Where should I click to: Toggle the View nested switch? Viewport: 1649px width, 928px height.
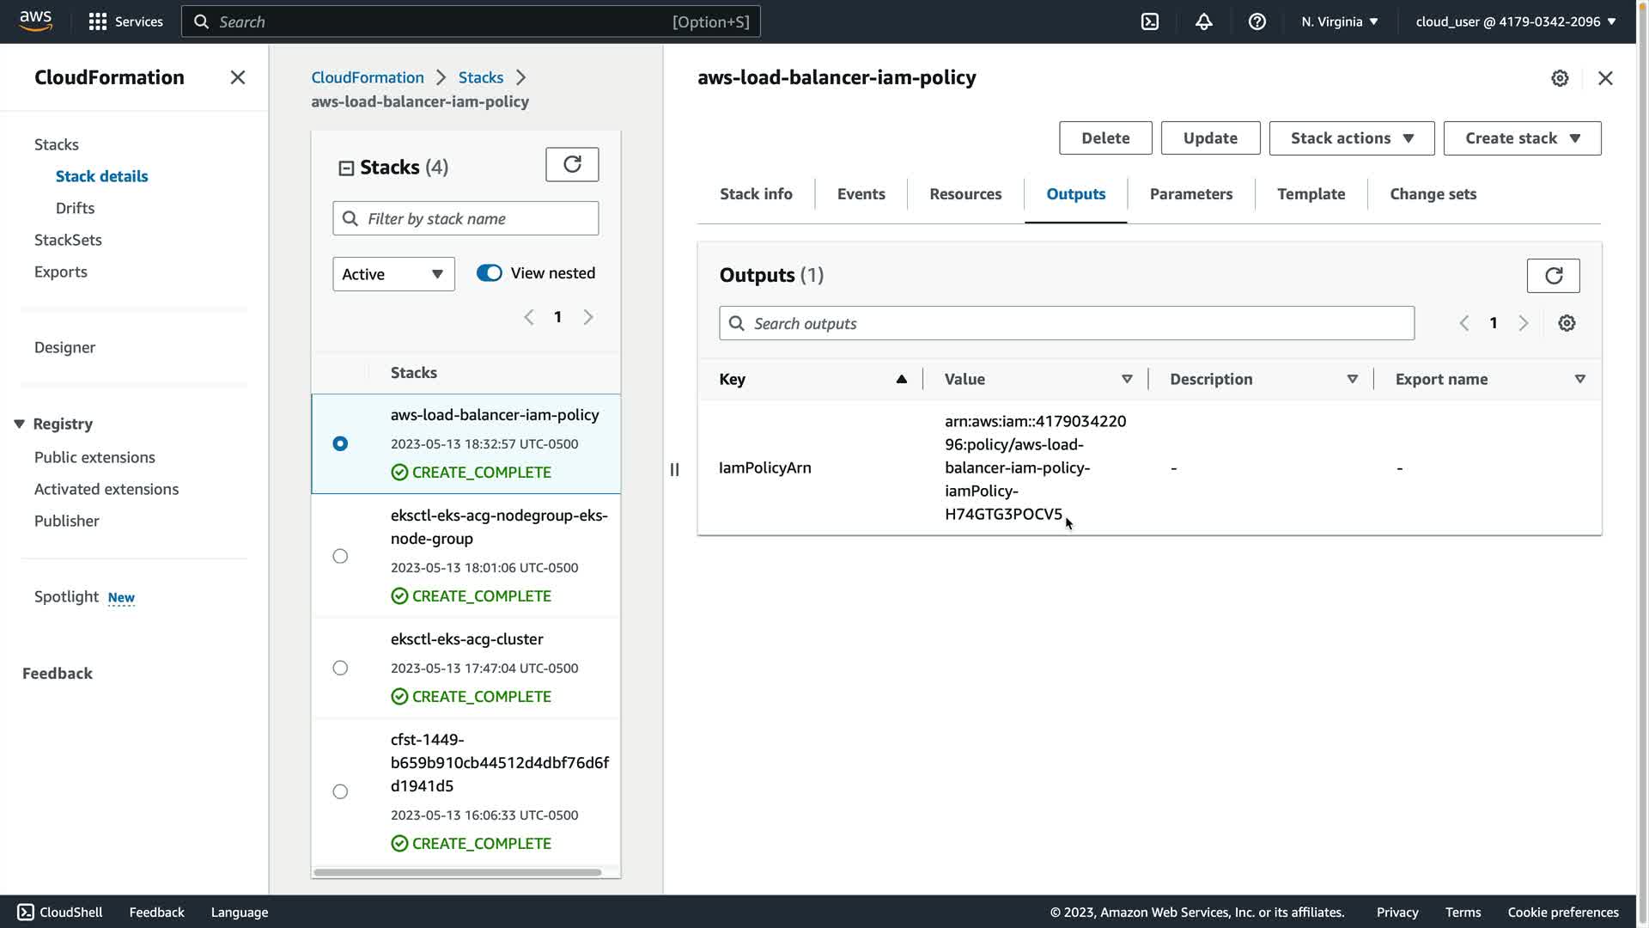point(490,273)
